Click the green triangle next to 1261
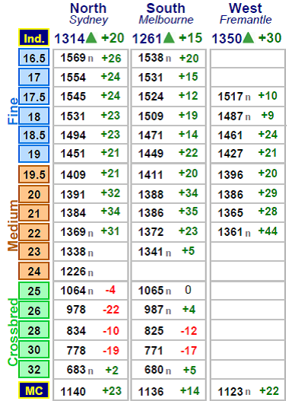Screen dimensions: 292x401 pos(169,38)
